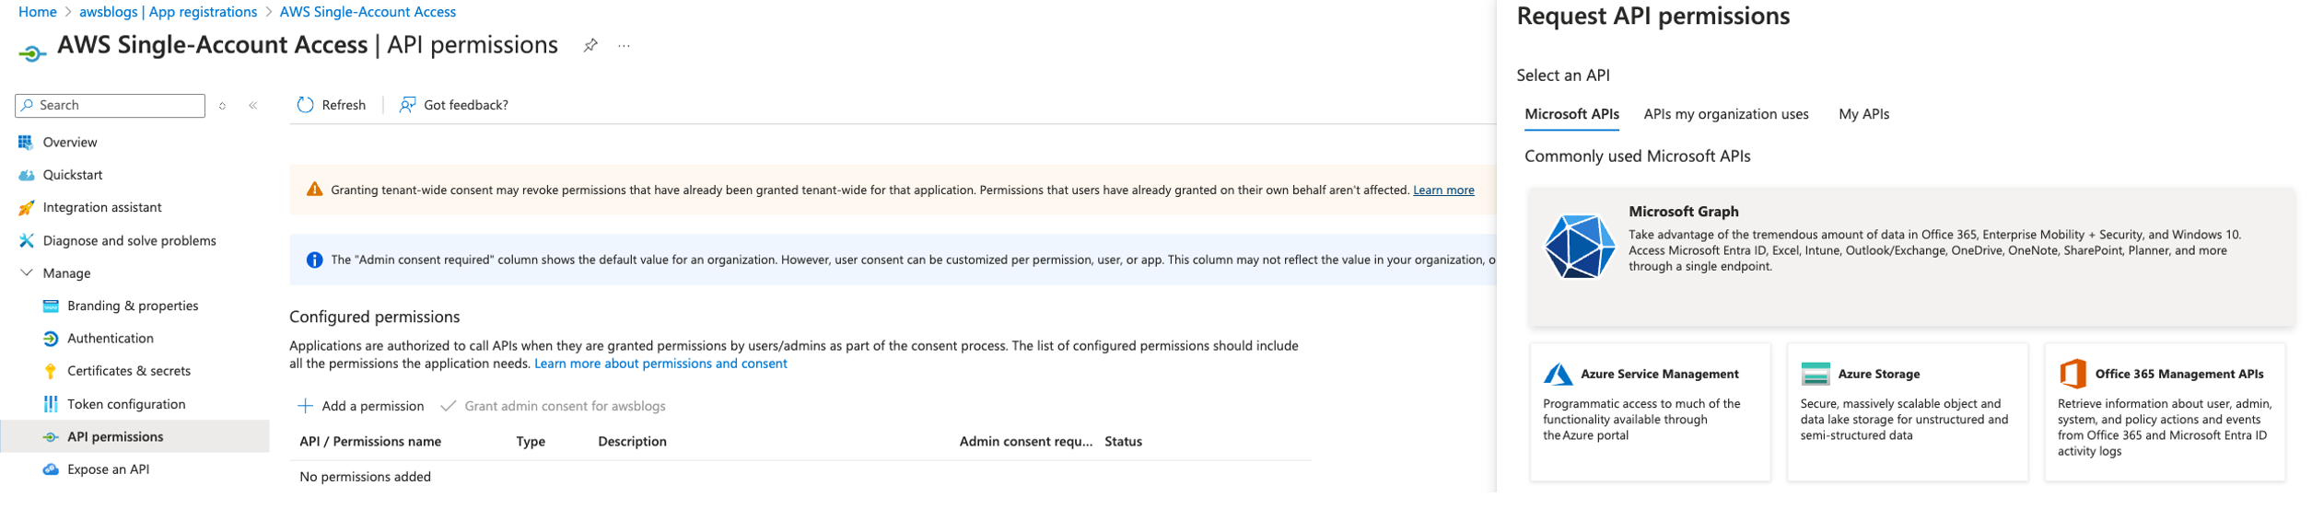Click the orange warning triangle icon
This screenshot has height=520, width=2312.
pos(314,190)
